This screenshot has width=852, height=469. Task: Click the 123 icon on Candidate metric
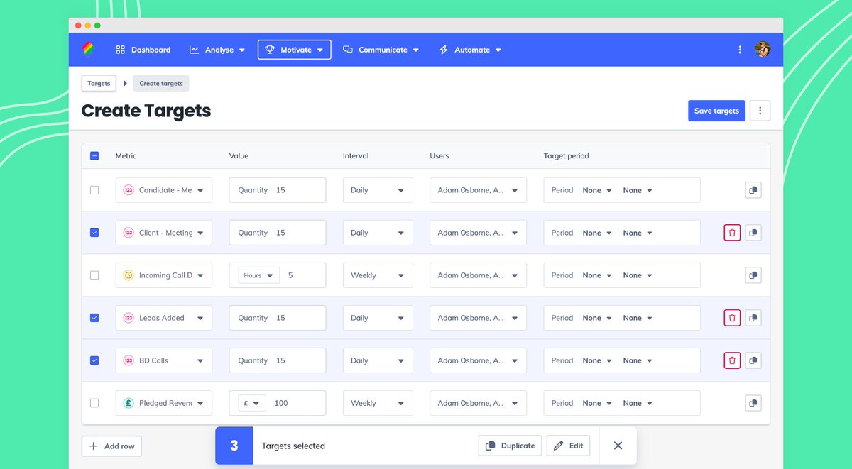click(x=129, y=190)
